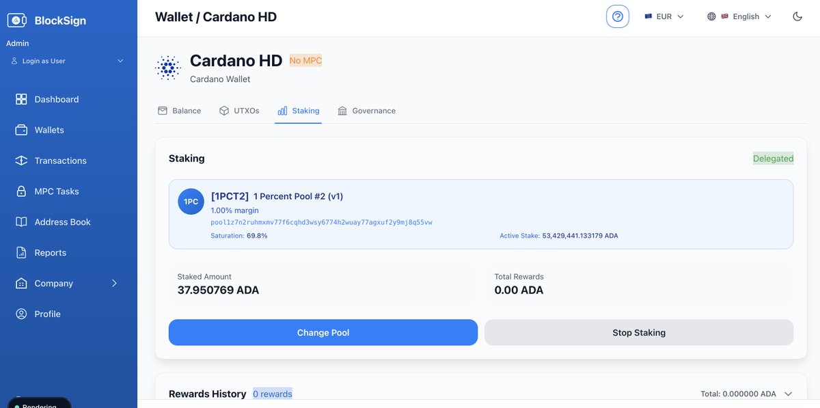Click the Rewards History heading
The height and width of the screenshot is (408, 820).
(x=208, y=394)
